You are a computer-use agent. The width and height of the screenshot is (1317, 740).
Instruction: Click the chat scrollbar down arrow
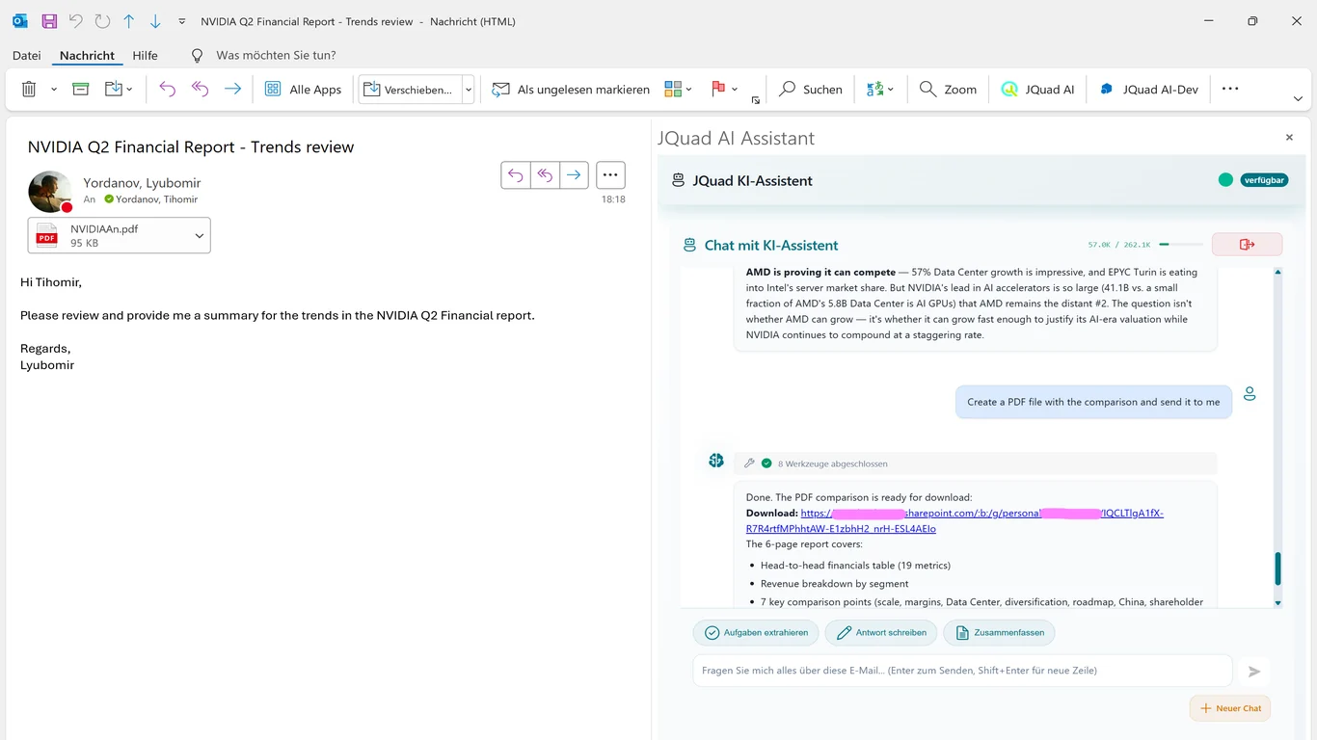[1278, 602]
